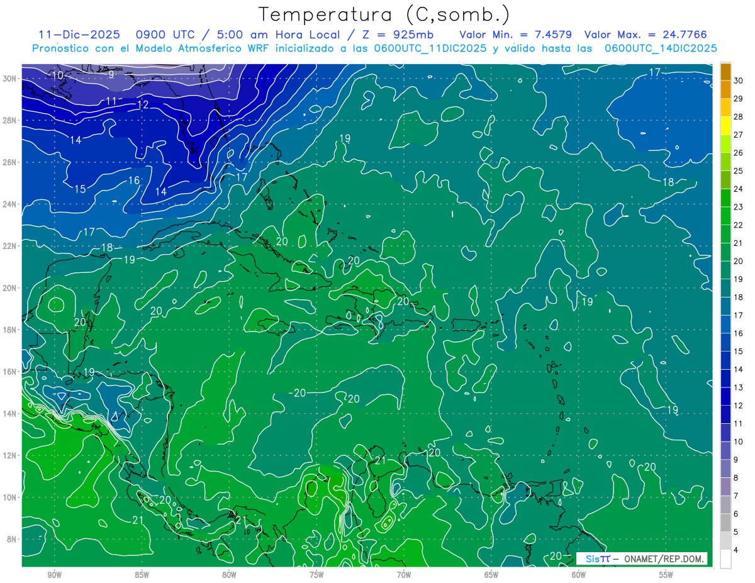Click the orange swatch at top of color scale
This screenshot has height=583, width=755.
pyautogui.click(x=725, y=72)
